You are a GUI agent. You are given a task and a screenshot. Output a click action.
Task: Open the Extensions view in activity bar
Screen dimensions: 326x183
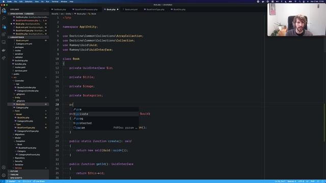coord(4,34)
